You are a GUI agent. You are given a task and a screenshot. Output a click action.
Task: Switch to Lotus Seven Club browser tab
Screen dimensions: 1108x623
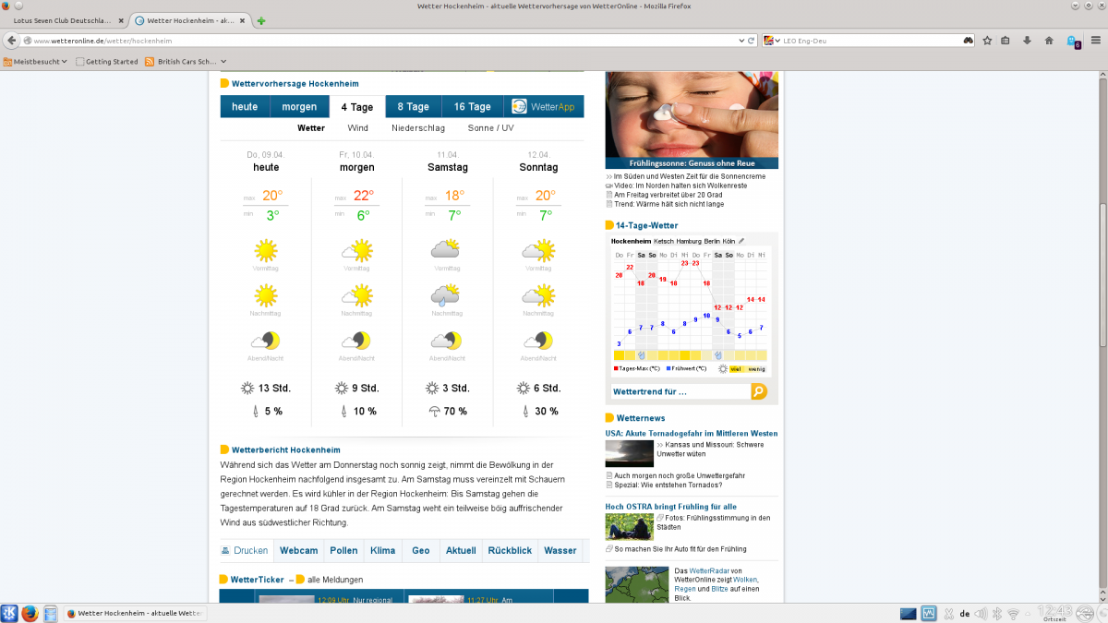point(62,20)
